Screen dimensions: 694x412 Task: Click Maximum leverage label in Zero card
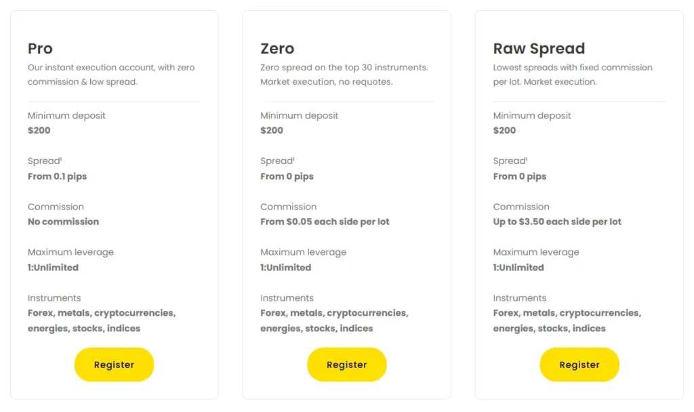point(303,252)
